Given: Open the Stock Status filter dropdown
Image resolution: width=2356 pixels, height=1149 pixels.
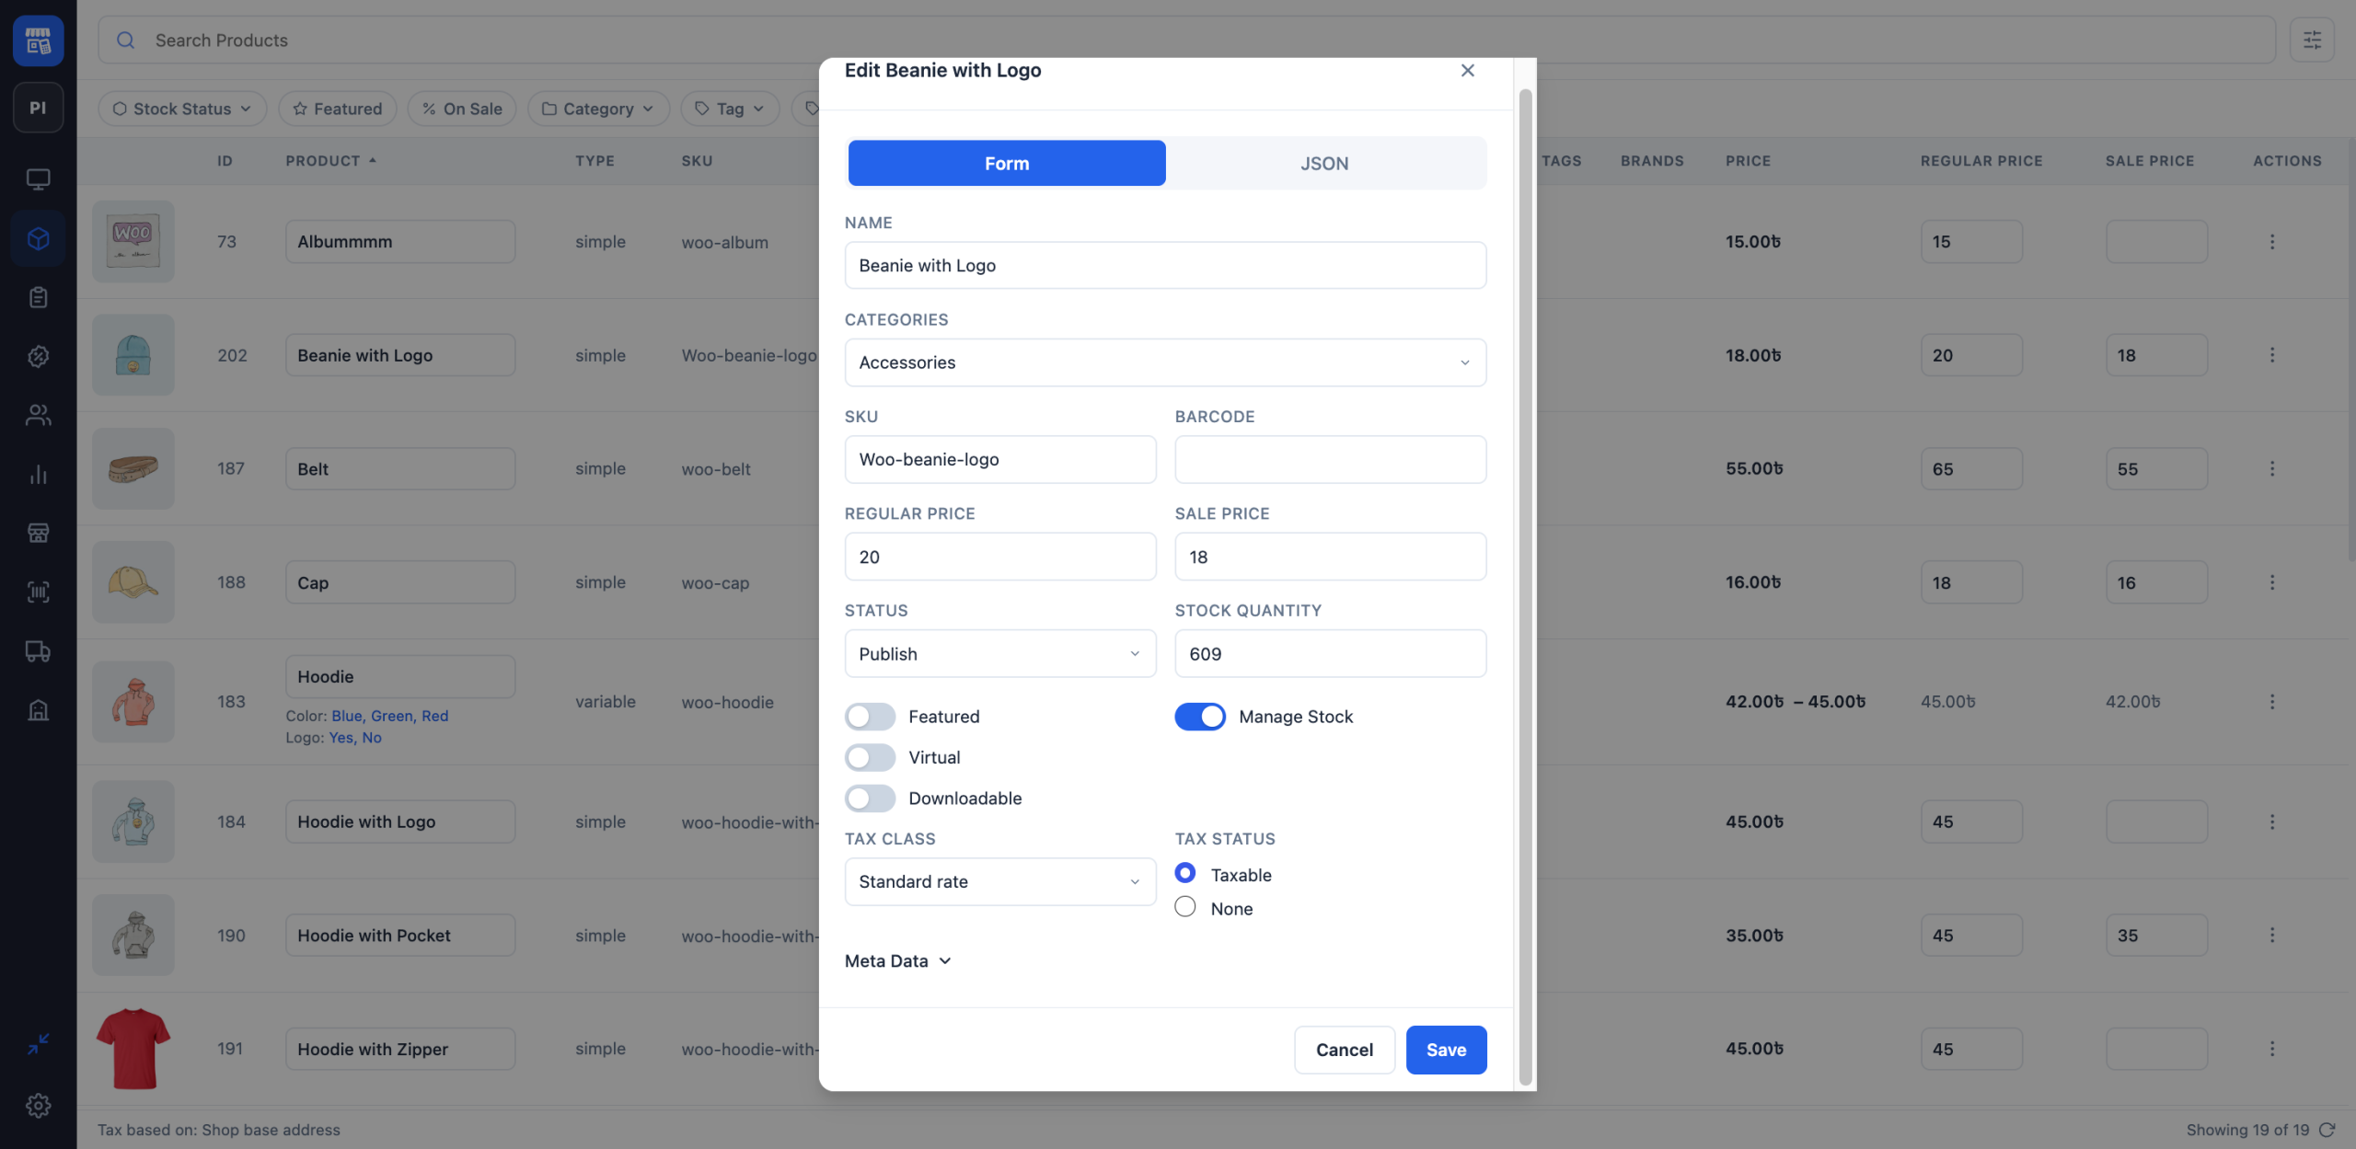Looking at the screenshot, I should 182,109.
